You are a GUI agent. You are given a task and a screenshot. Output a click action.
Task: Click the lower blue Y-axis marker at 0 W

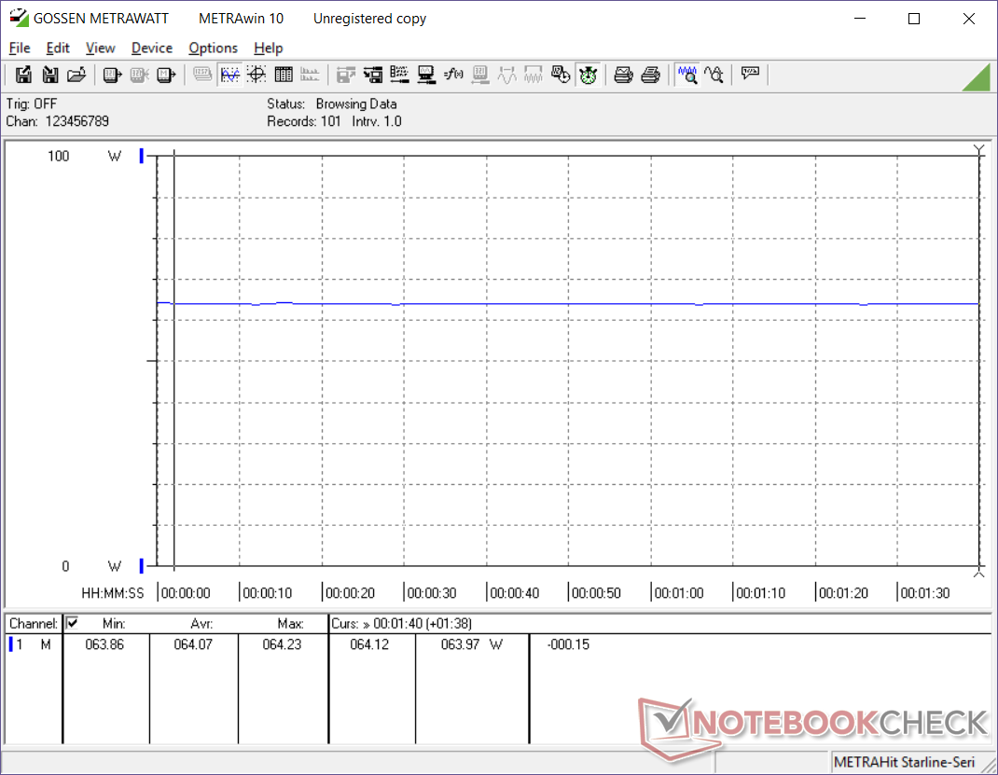coord(141,566)
